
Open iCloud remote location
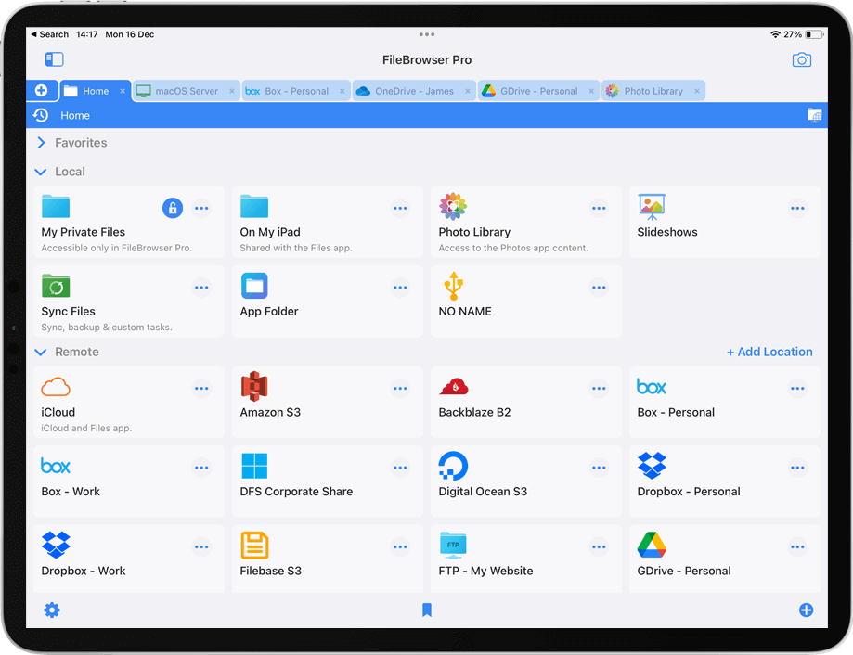[129, 402]
